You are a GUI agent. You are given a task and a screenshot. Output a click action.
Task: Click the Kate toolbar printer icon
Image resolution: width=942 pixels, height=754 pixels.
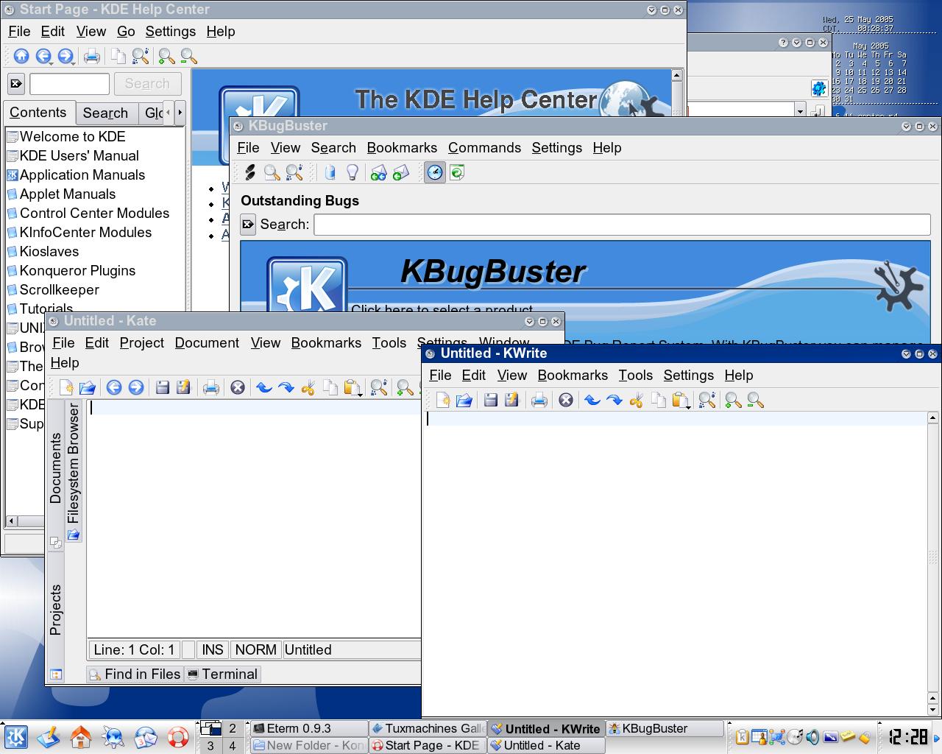(211, 387)
